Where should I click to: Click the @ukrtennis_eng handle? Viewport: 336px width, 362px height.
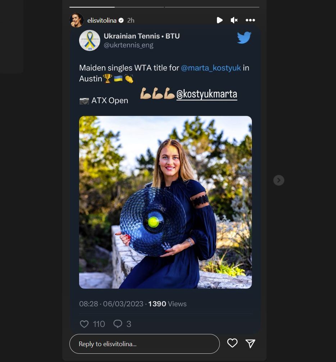[128, 45]
